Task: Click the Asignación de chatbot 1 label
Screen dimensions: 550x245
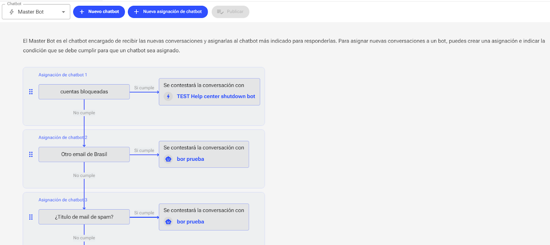Action: click(x=63, y=75)
